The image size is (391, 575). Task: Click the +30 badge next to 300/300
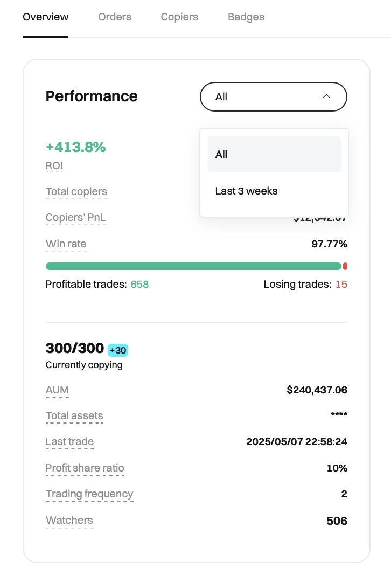118,350
